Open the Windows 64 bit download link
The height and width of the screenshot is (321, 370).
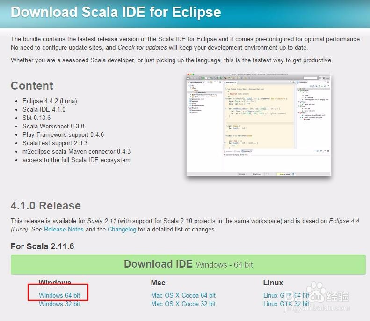click(59, 295)
